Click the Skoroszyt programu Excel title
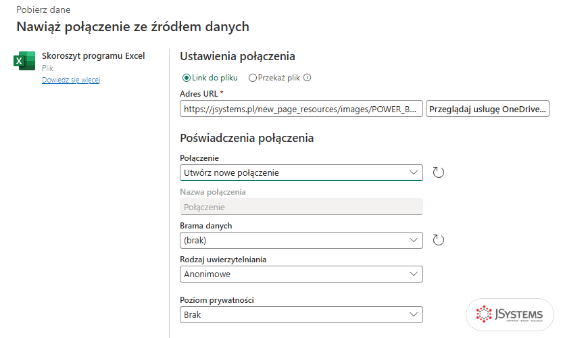The width and height of the screenshot is (561, 338). coord(93,56)
